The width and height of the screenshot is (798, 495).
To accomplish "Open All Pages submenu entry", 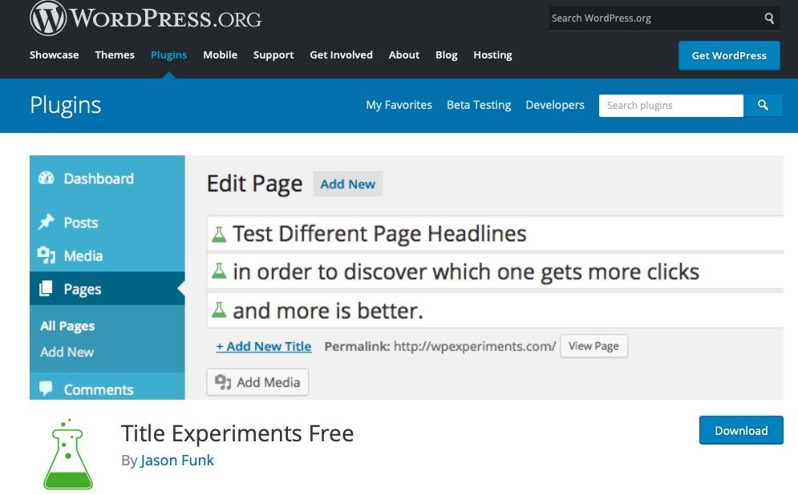I will pos(67,326).
